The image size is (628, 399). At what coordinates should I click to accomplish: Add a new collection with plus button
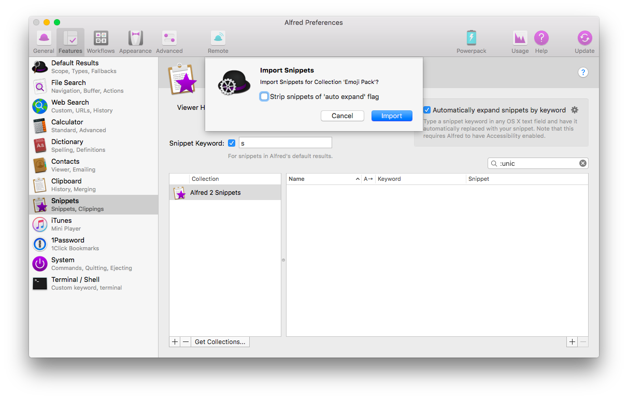tap(175, 341)
